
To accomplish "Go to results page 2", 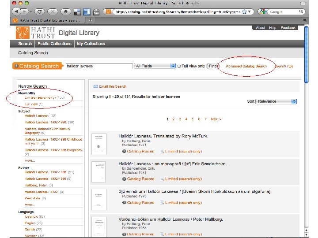I will (174, 119).
